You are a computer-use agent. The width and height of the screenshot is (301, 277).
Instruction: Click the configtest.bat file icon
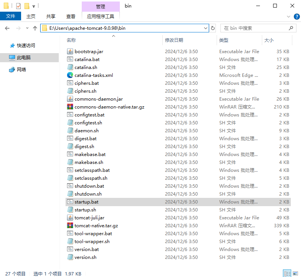pos(70,115)
